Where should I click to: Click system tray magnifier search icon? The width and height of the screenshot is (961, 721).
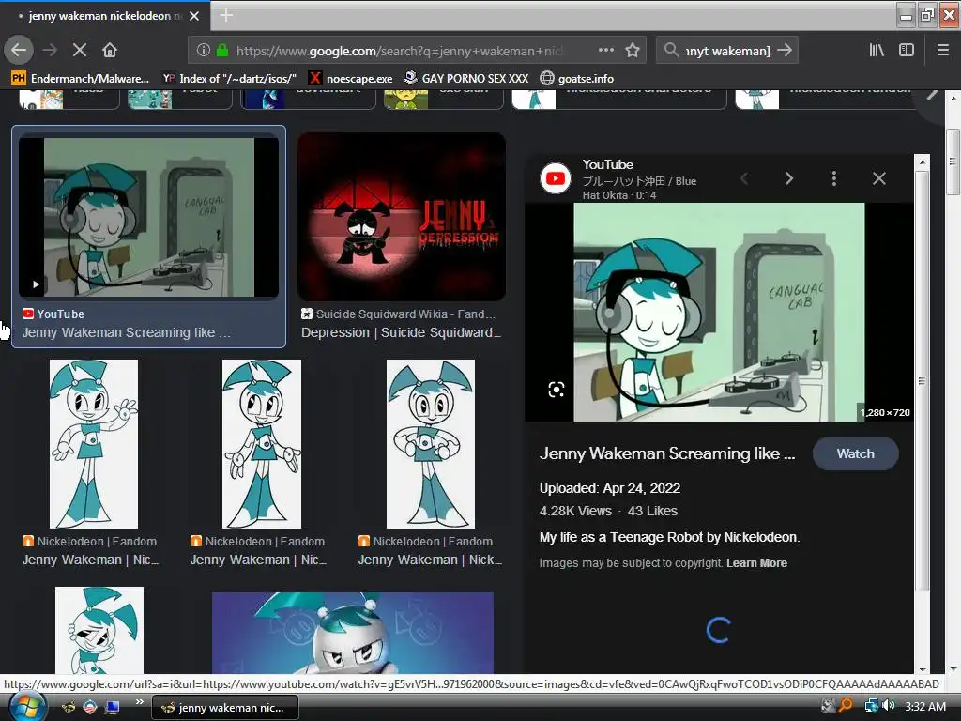tap(846, 706)
